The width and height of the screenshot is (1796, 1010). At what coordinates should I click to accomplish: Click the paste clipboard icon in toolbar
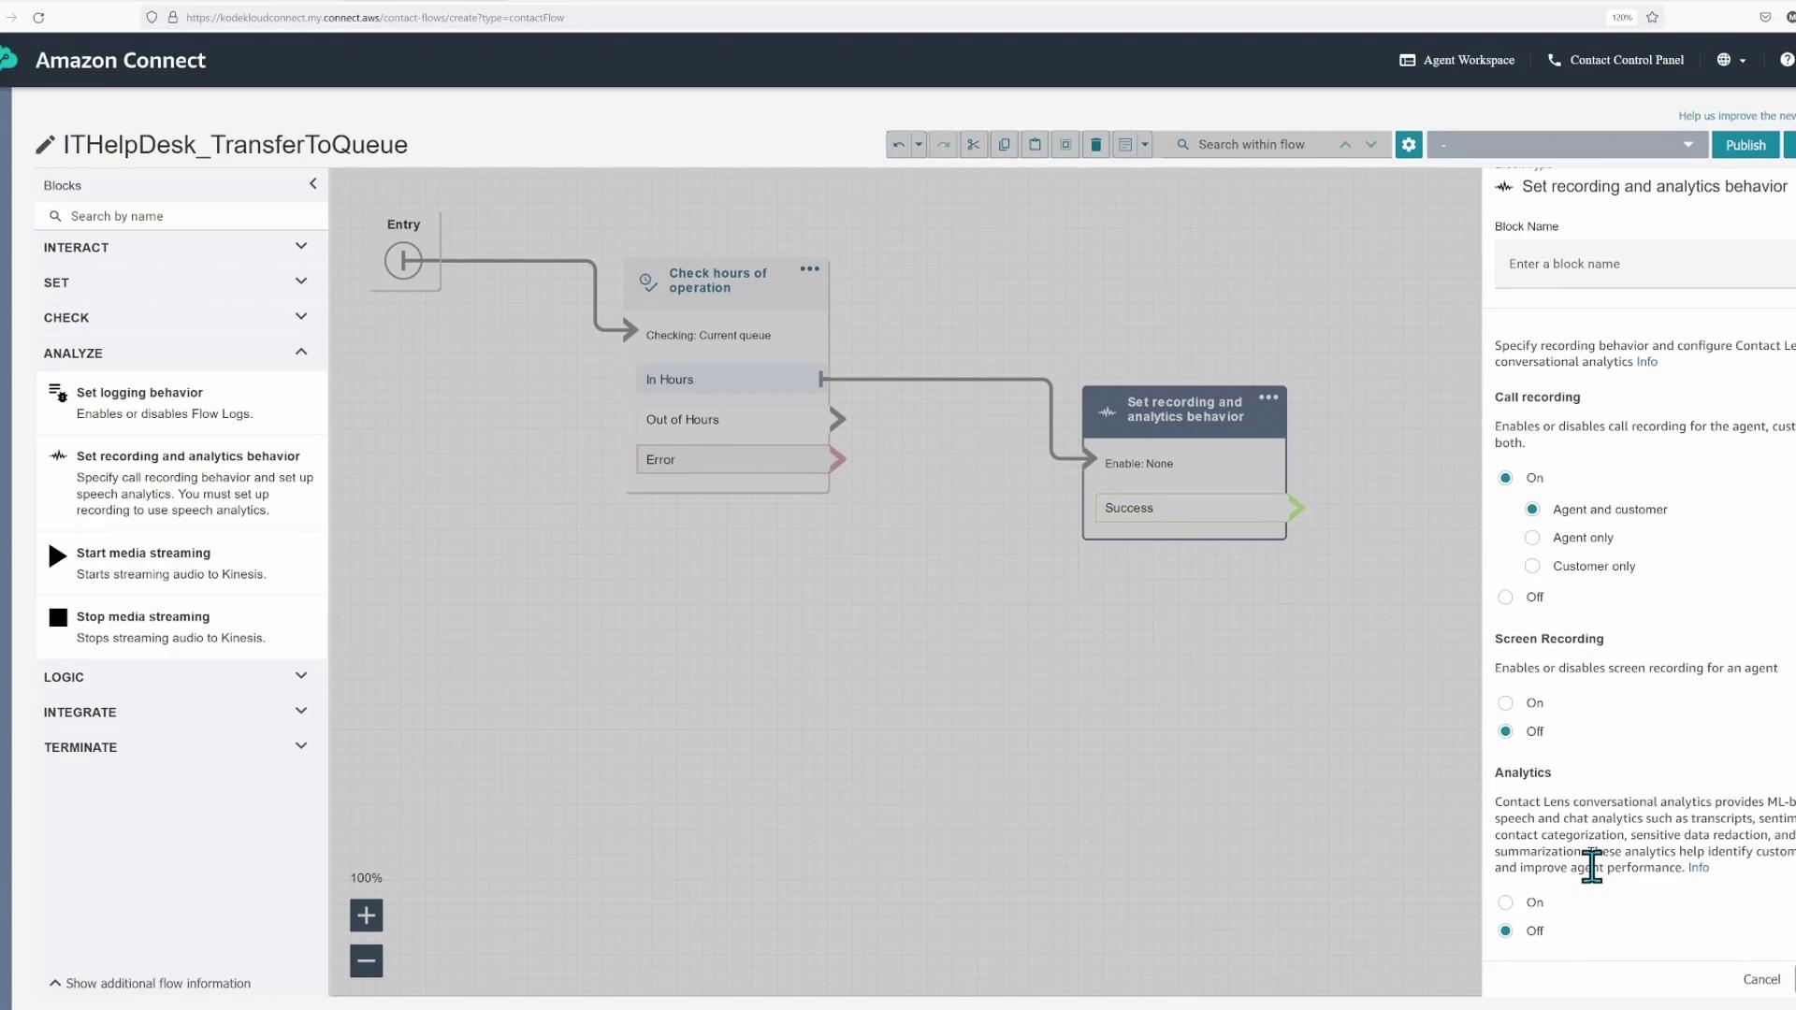point(1035,144)
